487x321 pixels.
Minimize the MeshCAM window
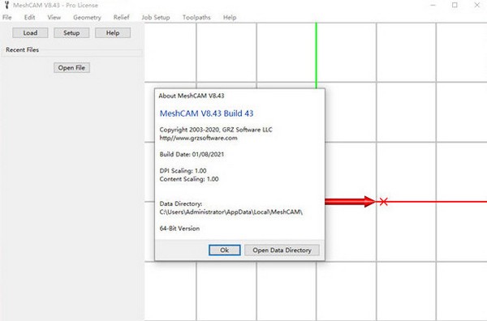click(433, 5)
